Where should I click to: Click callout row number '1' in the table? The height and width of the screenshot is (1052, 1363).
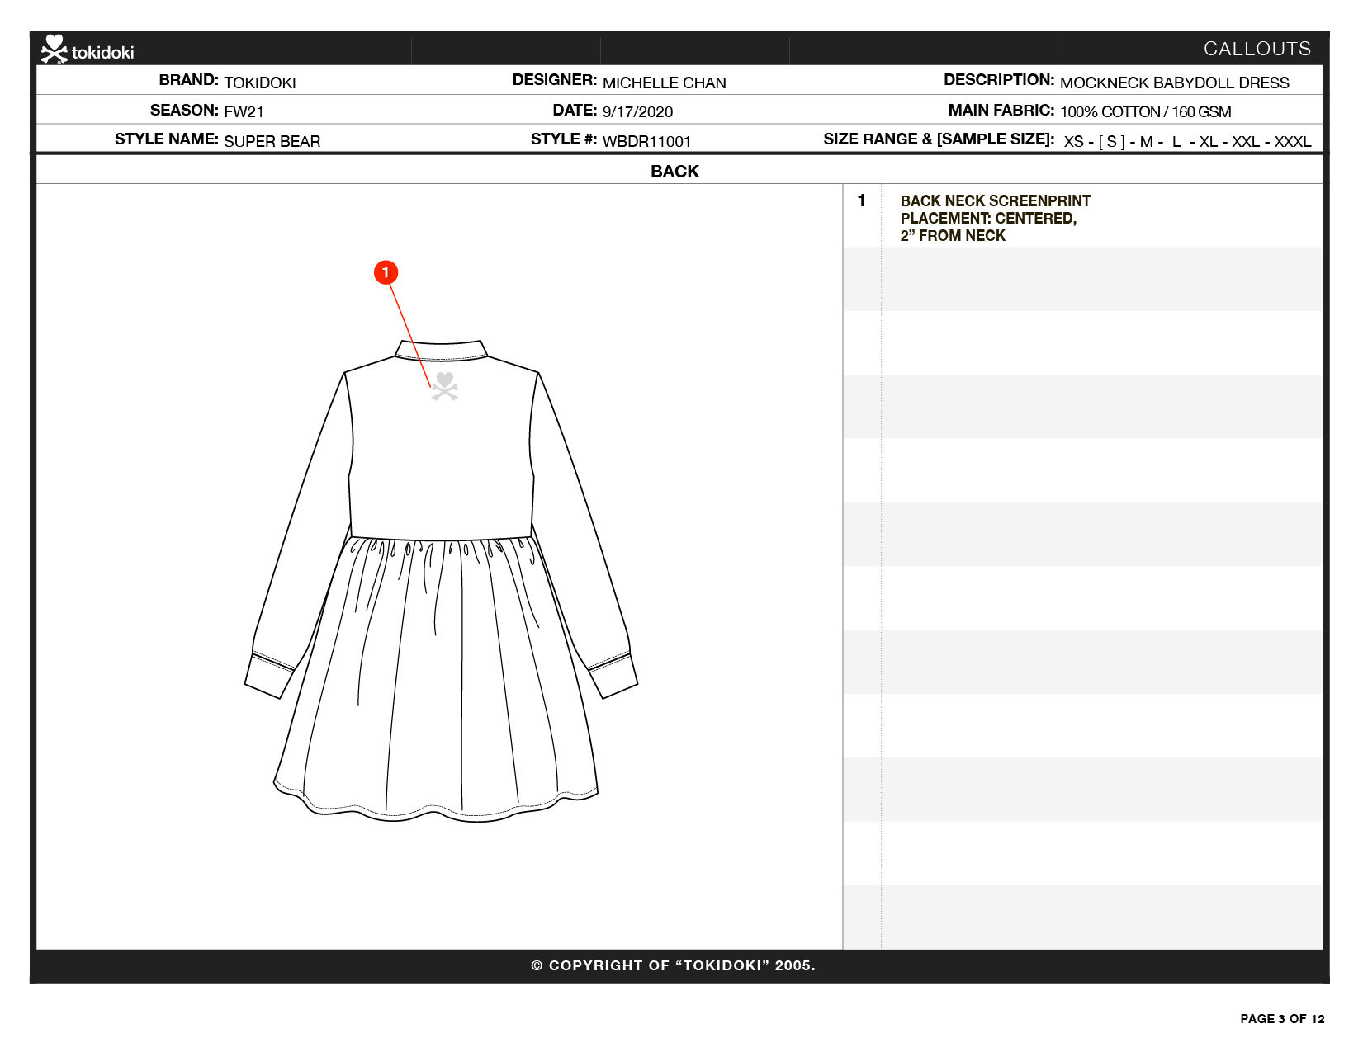861,200
